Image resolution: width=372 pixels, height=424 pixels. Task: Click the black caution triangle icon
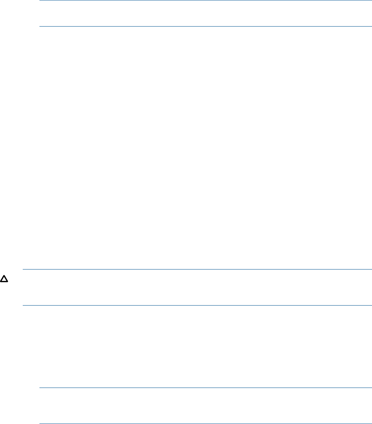[x=4, y=279]
